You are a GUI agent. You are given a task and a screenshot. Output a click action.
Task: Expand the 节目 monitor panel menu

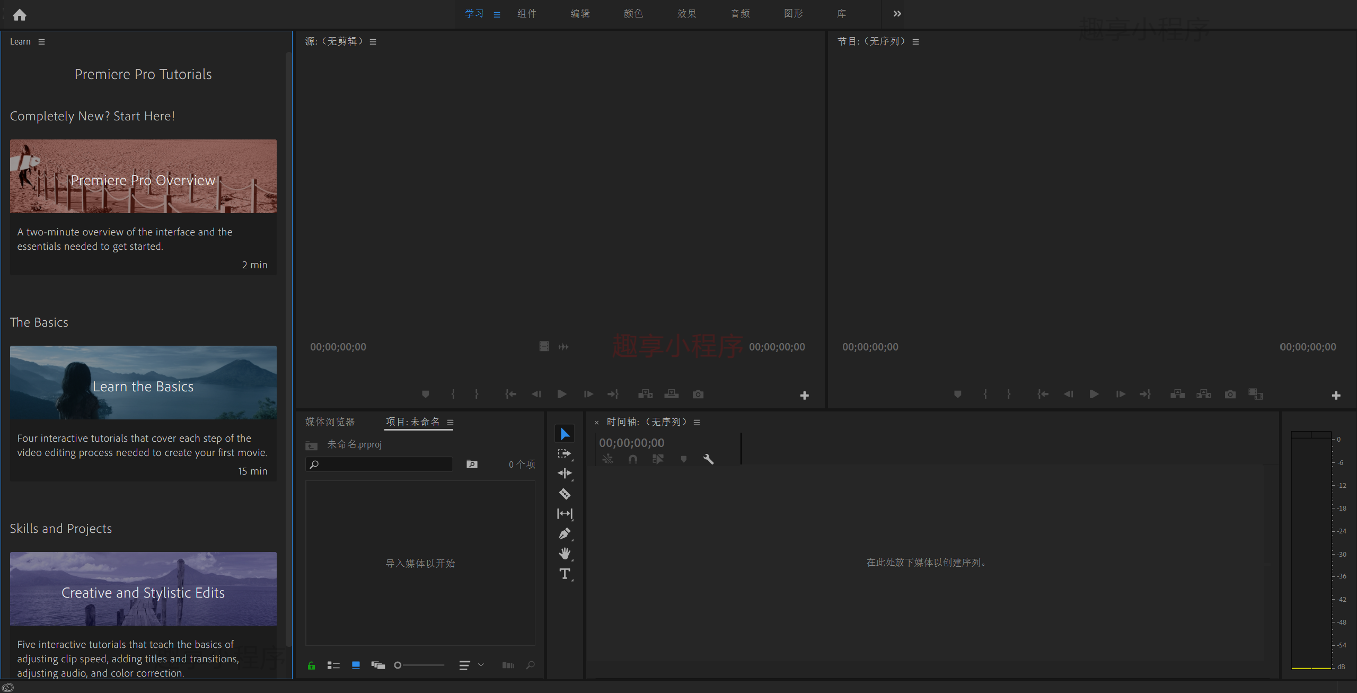[920, 41]
